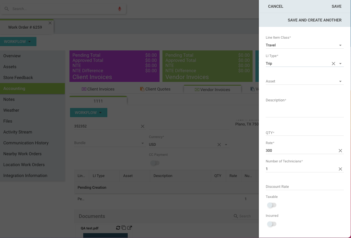Select Accounting in the sidebar menu
Image resolution: width=351 pixels, height=238 pixels.
[14, 88]
